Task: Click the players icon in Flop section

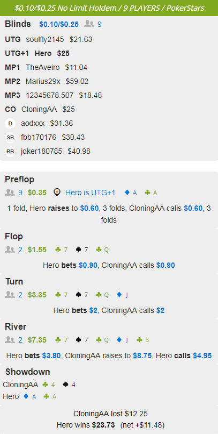Action: [x=10, y=250]
